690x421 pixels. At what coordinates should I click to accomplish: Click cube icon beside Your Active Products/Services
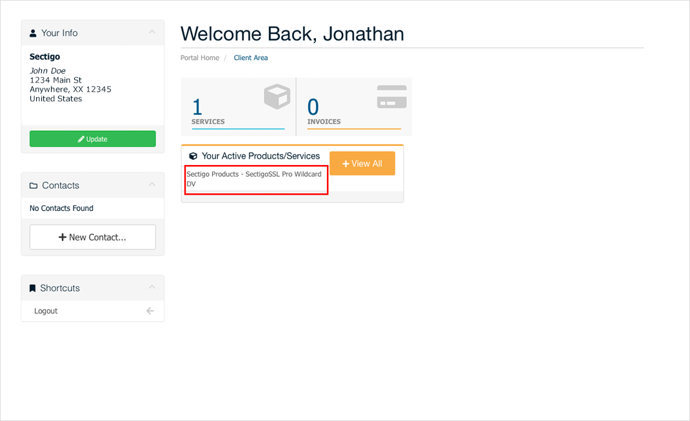point(193,156)
